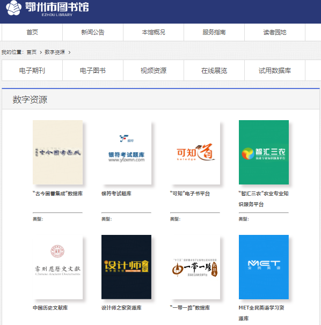
Task: Open the 银符考试题库 title link
Action: (x=116, y=194)
